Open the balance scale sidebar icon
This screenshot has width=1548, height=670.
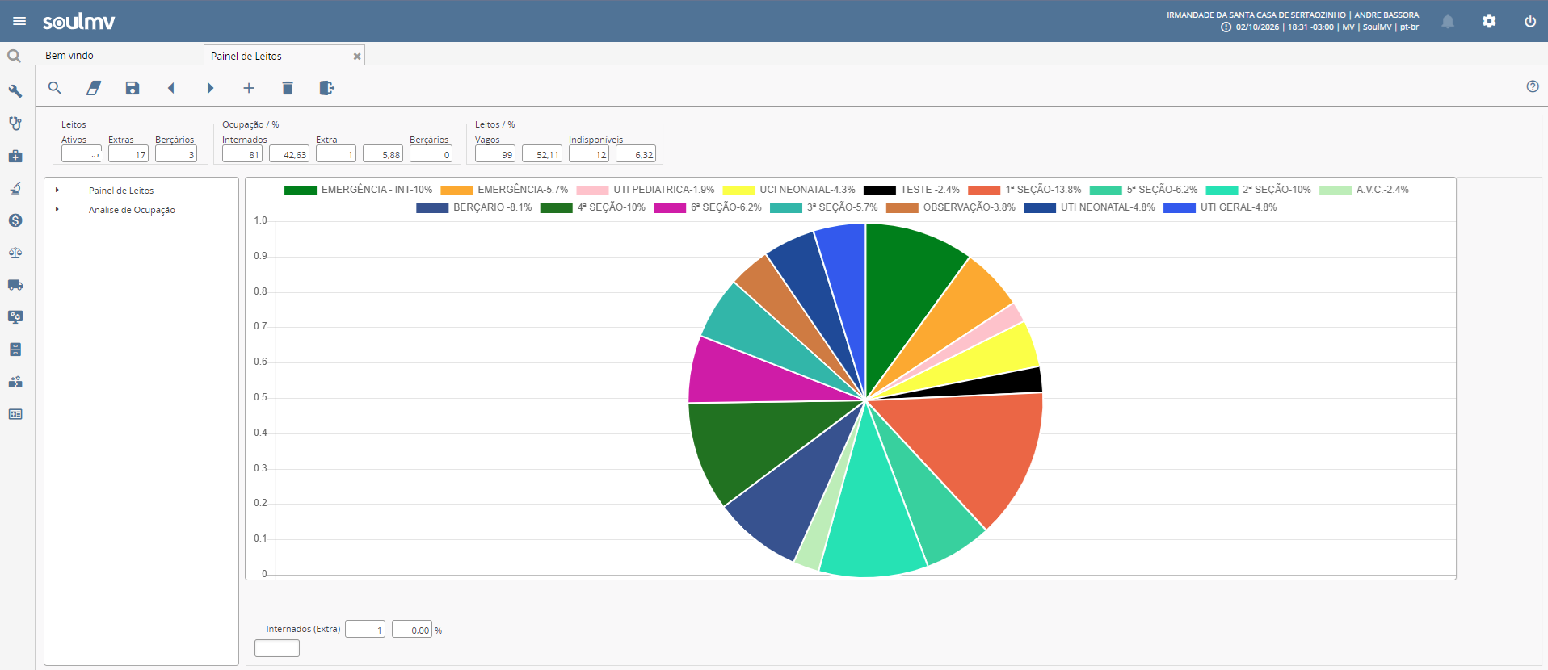coord(15,253)
